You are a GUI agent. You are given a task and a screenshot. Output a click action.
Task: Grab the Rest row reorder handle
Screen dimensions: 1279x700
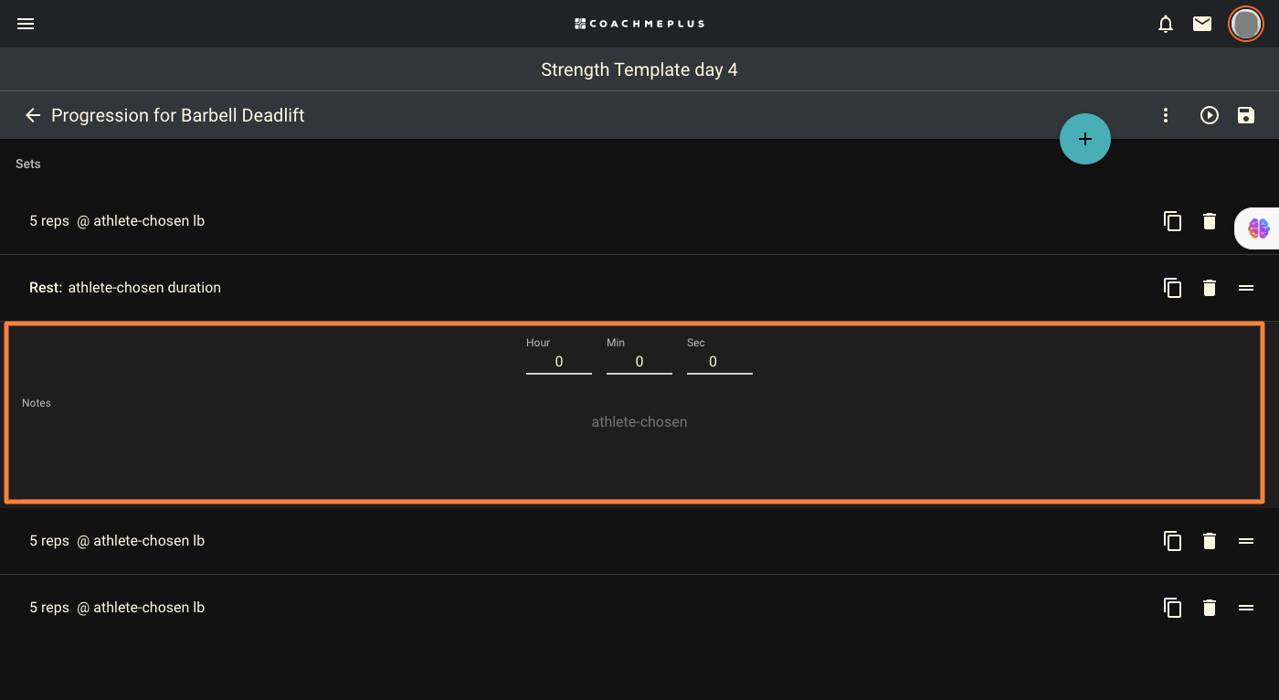click(x=1246, y=288)
